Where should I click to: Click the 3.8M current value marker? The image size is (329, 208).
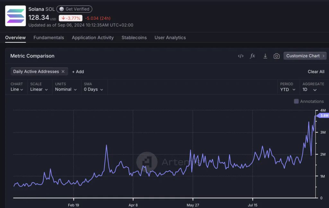[323, 116]
